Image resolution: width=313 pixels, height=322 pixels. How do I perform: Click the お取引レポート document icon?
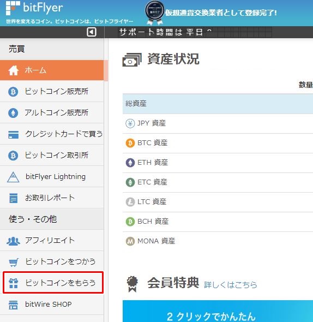[x=13, y=198]
